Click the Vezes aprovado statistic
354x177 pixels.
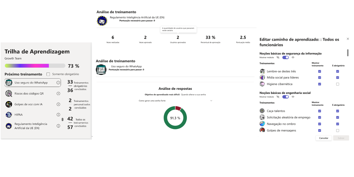[145, 39]
